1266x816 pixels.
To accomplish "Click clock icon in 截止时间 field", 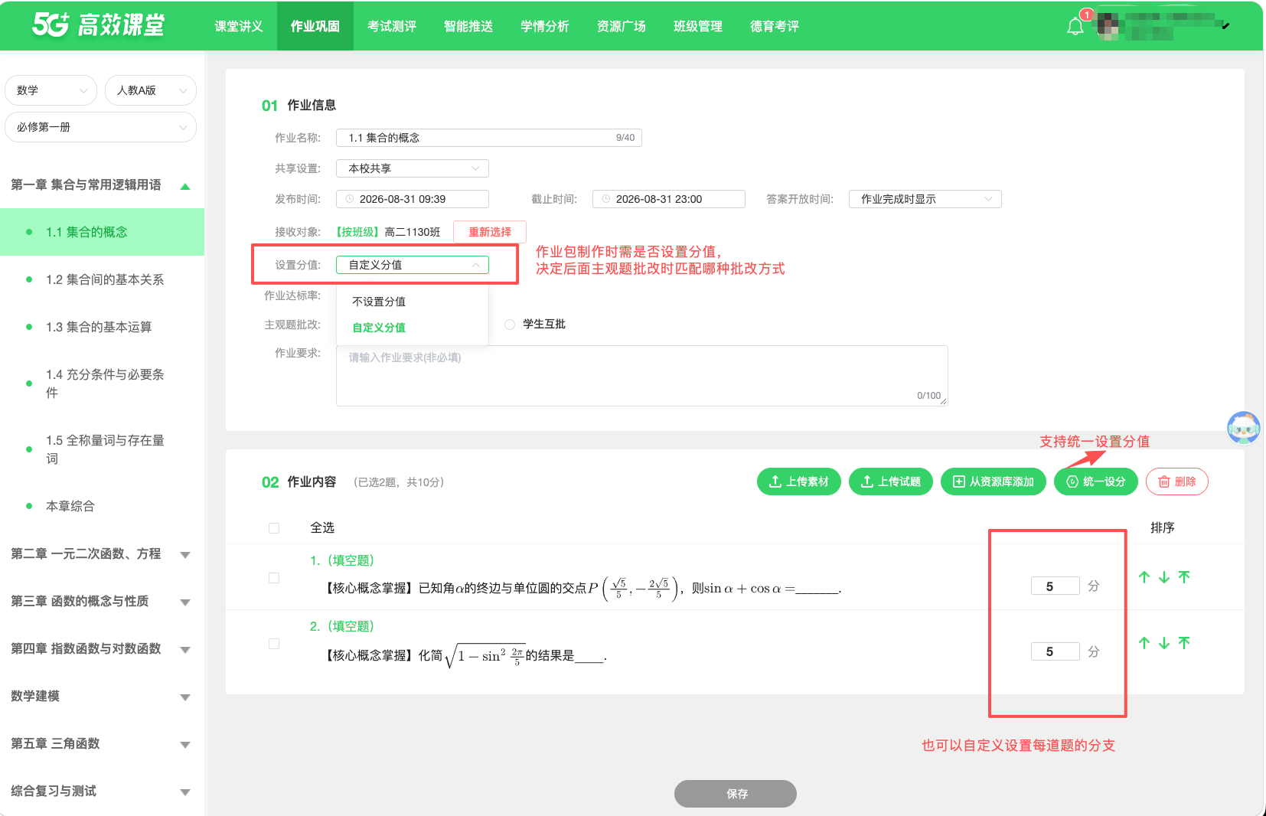I will [606, 199].
